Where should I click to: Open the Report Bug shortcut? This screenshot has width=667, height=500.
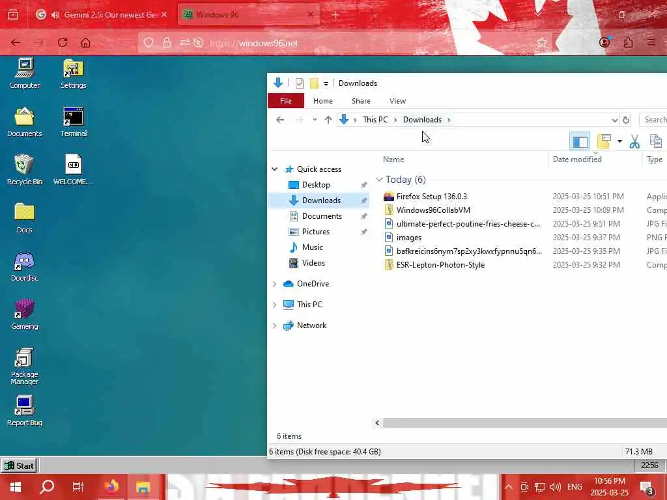[x=25, y=411]
